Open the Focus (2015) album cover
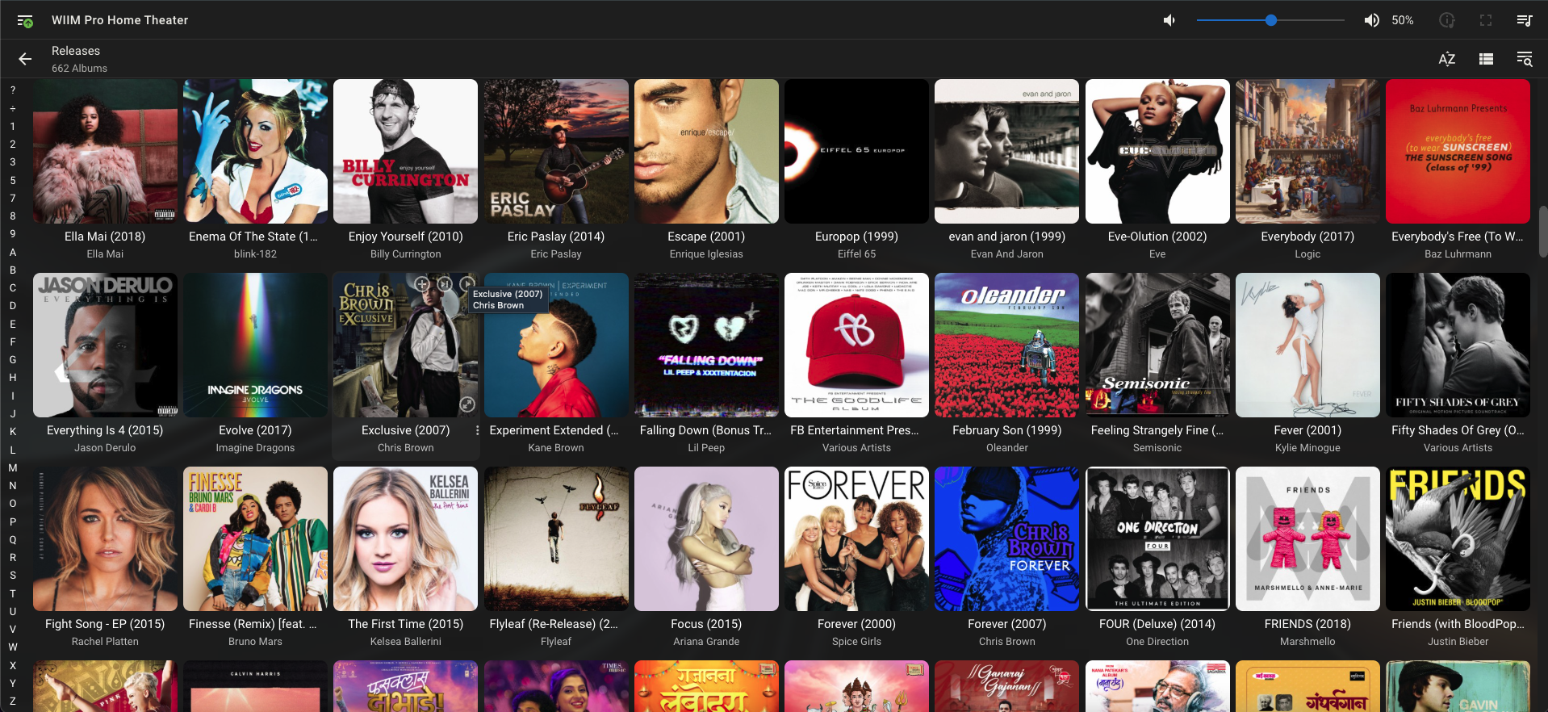This screenshot has height=712, width=1548. [x=706, y=538]
